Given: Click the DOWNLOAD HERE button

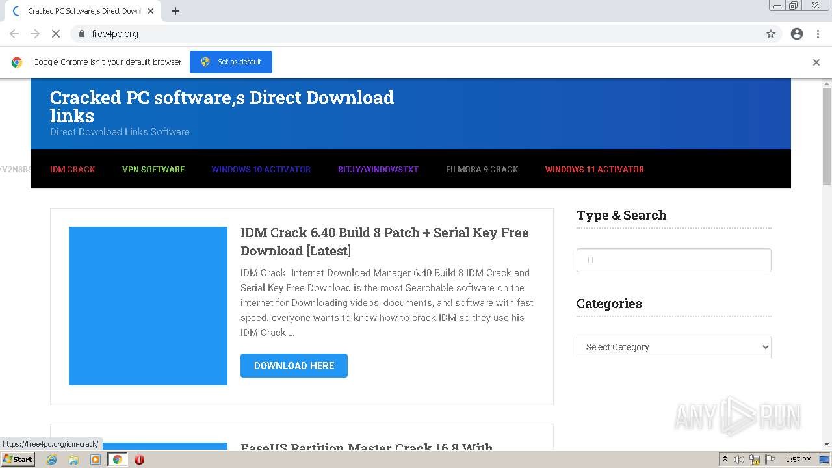Looking at the screenshot, I should coord(294,365).
